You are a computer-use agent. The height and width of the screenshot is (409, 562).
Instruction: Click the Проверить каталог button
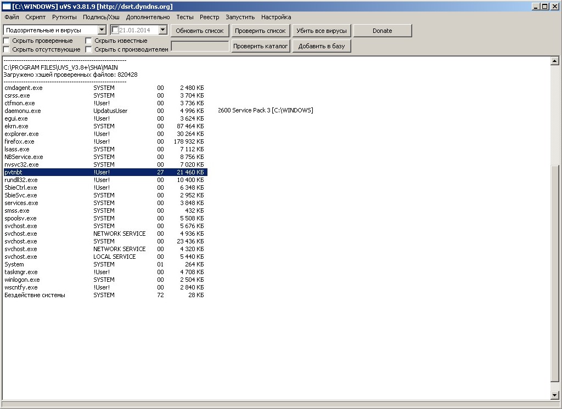pyautogui.click(x=260, y=46)
